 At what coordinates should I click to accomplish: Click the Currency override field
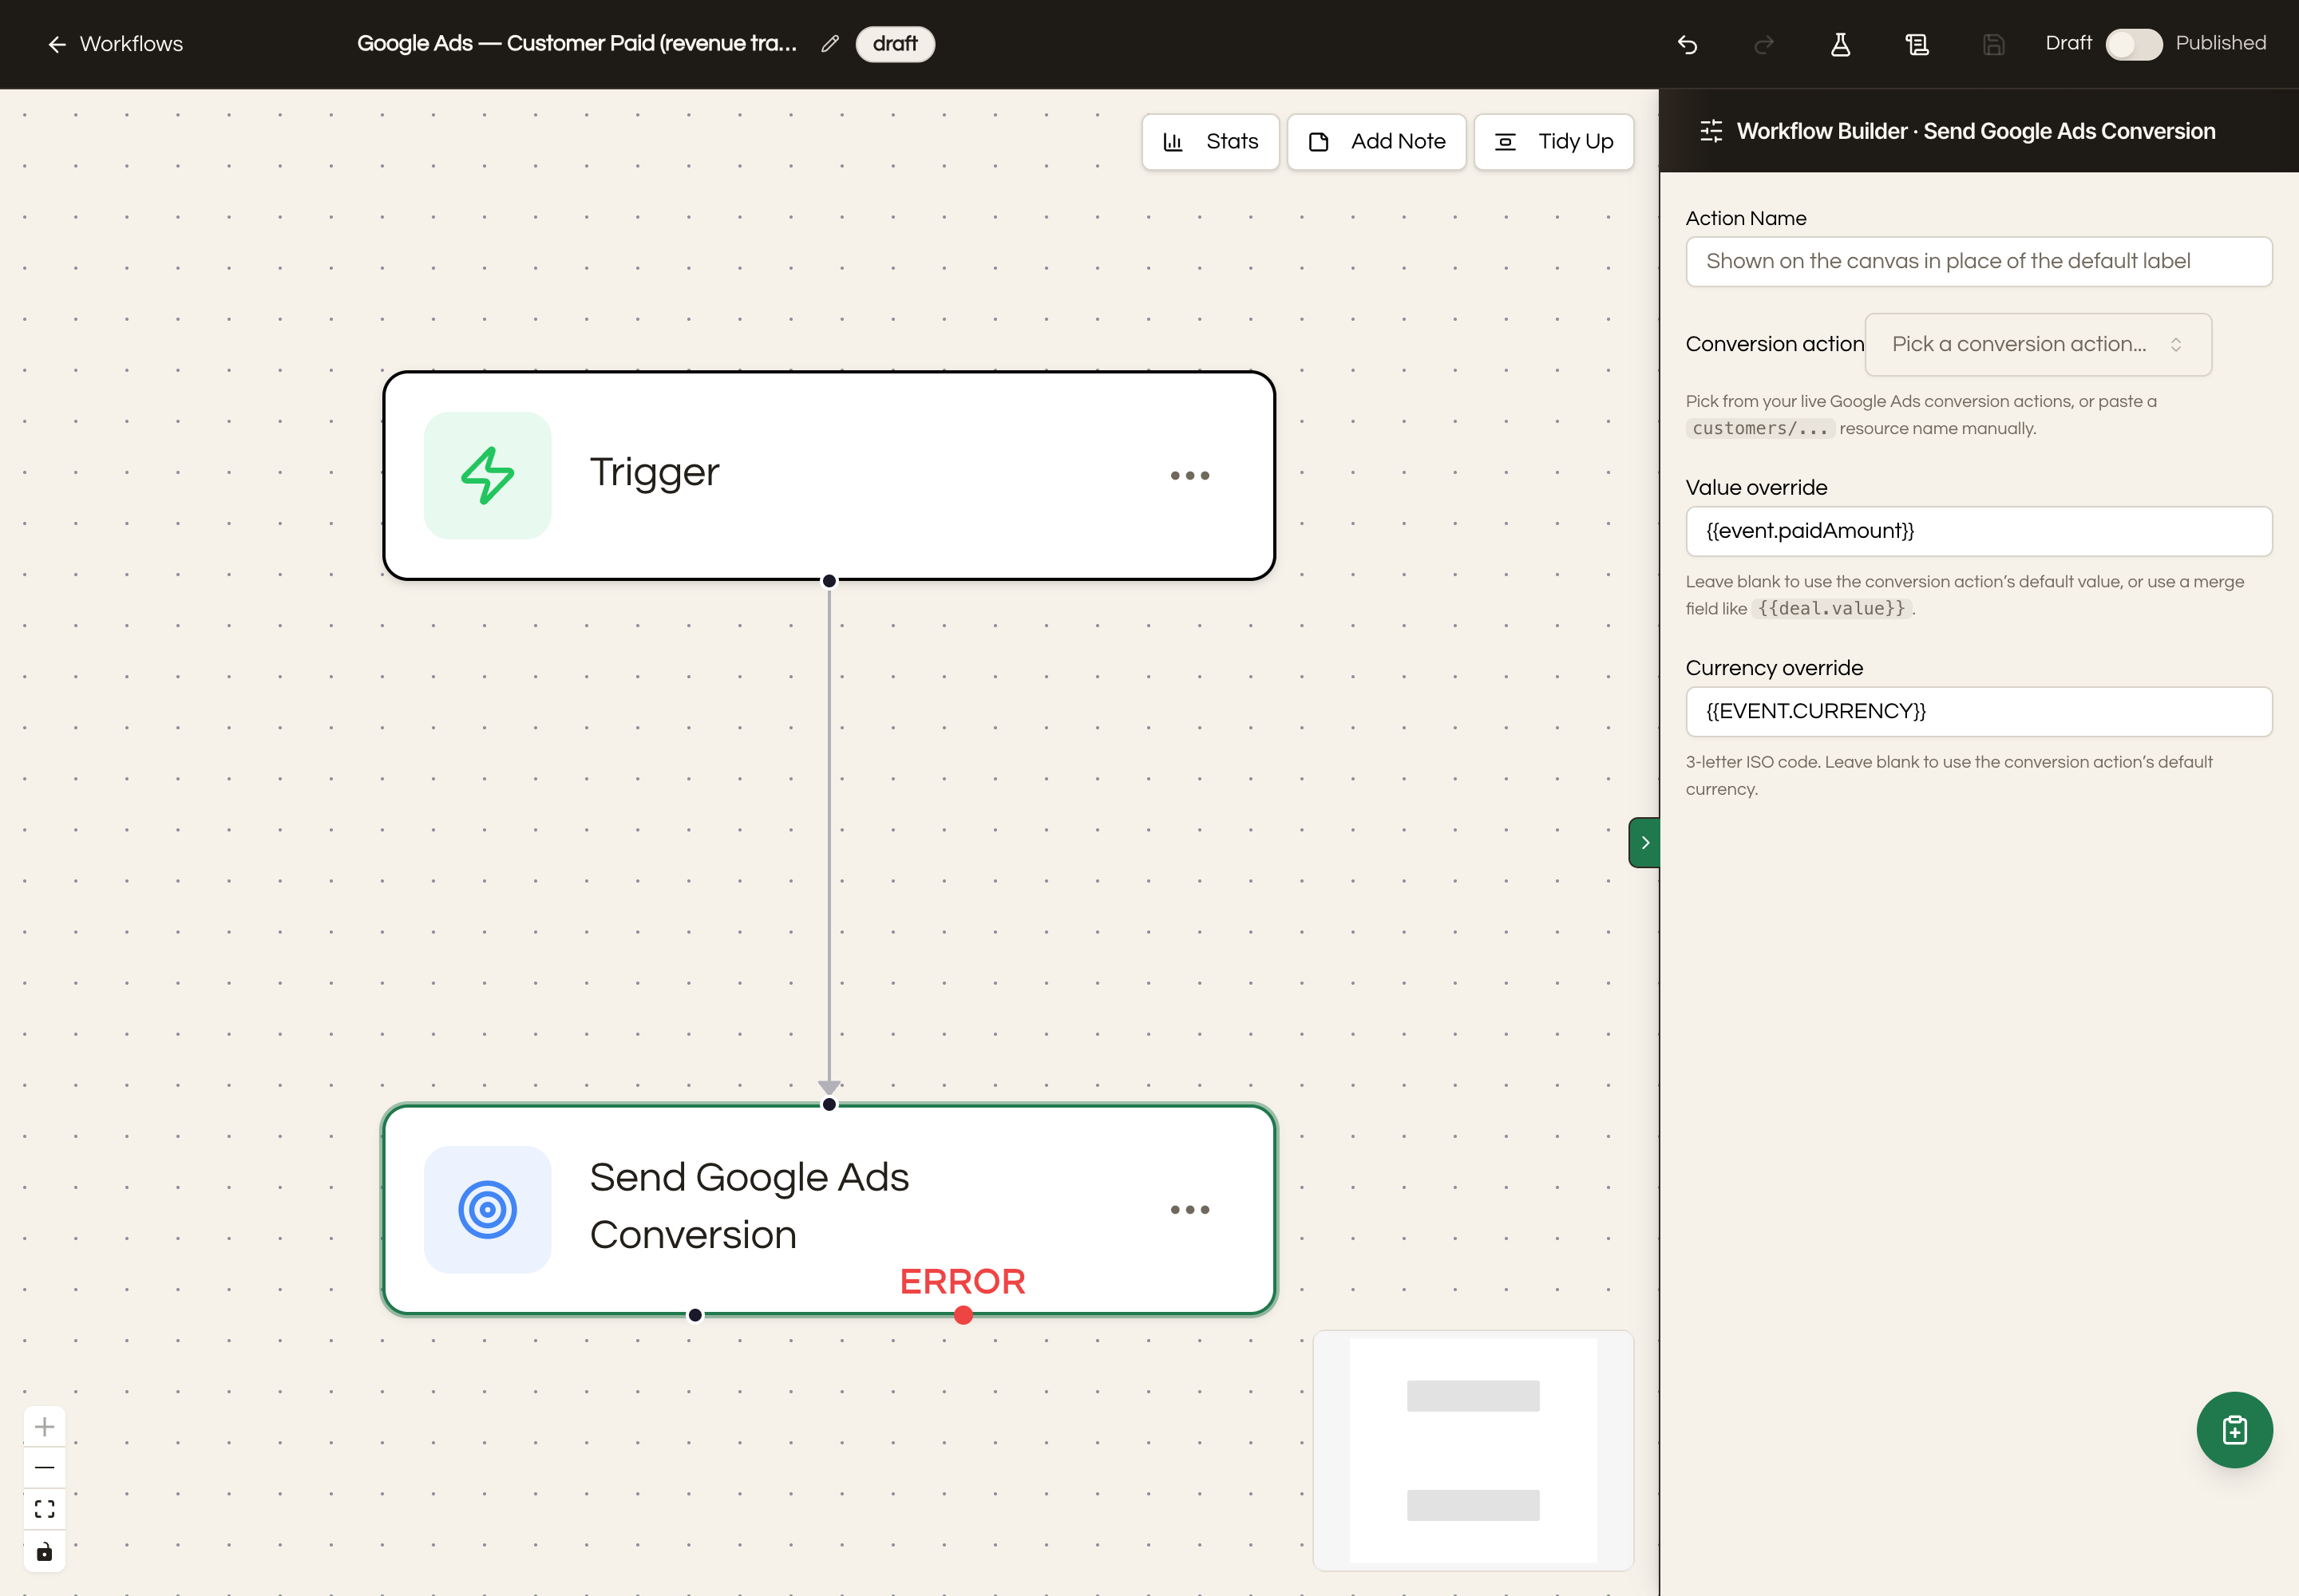coord(1978,711)
